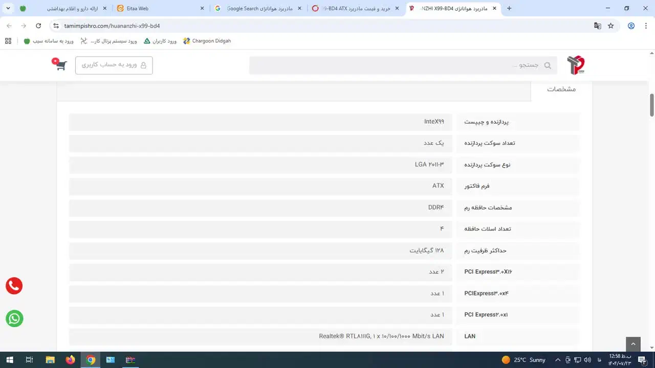Click the LAN row label
655x368 pixels.
pos(470,336)
